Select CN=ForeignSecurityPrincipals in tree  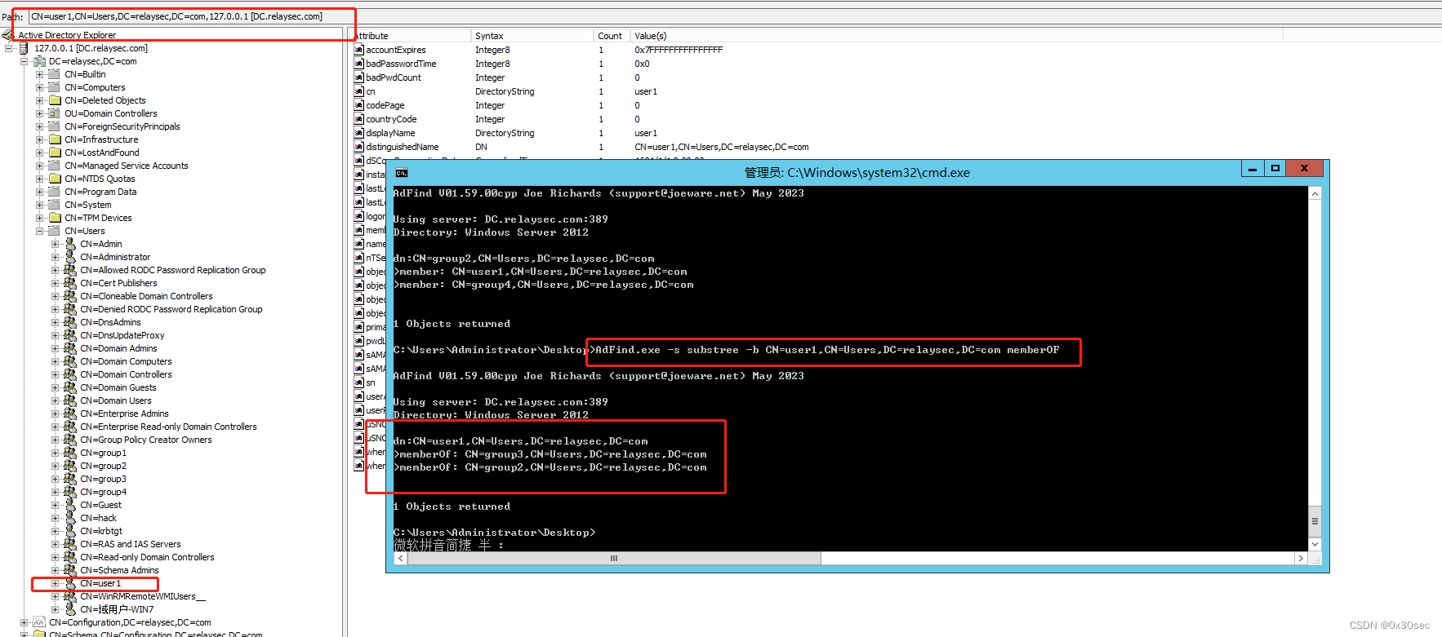click(x=122, y=126)
